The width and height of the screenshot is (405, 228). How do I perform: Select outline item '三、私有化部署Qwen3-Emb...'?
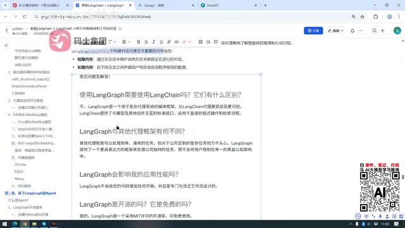34,136
